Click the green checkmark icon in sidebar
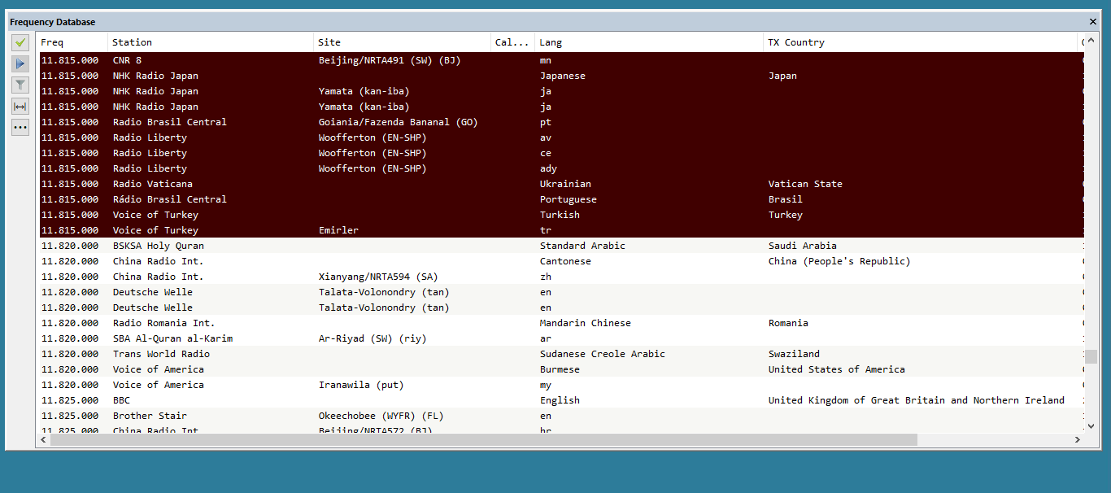Screen dimensions: 1111x493 [x=20, y=42]
